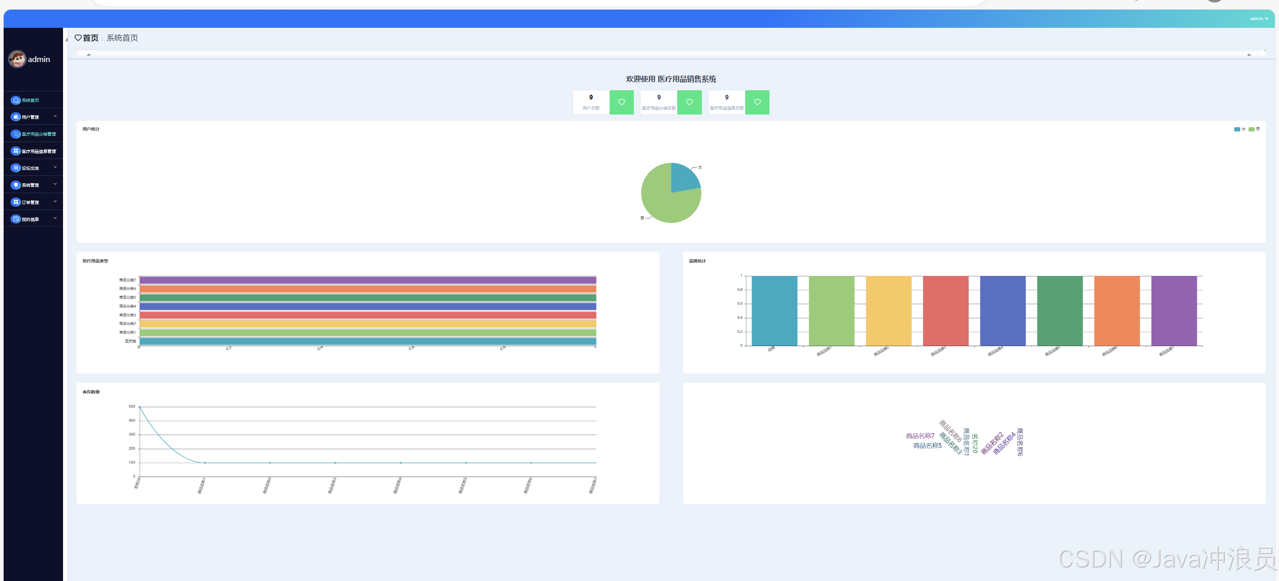Select 系统首页 menu label in sidebar
Screen dimensions: 1279x581
30,101
